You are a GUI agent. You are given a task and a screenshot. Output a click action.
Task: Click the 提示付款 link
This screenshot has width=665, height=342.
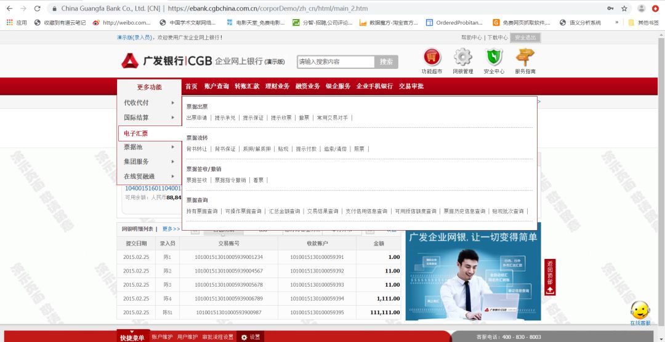(306, 149)
